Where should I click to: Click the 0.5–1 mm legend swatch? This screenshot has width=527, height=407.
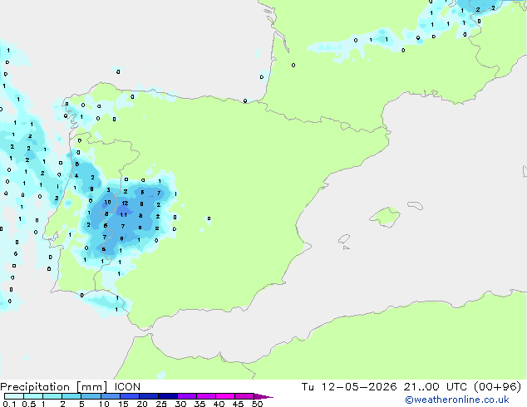pyautogui.click(x=33, y=396)
